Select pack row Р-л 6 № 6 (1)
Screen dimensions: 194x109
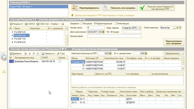tap(37, 35)
